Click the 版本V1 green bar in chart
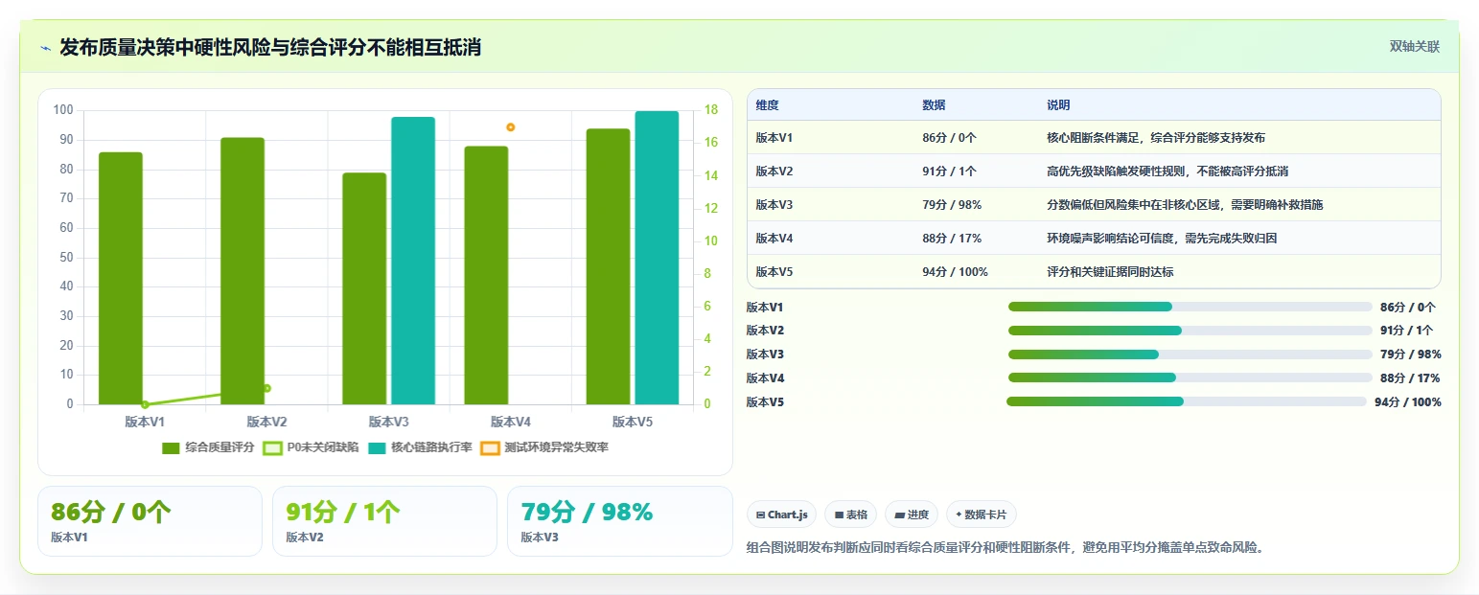The height and width of the screenshot is (595, 1479). (x=121, y=278)
